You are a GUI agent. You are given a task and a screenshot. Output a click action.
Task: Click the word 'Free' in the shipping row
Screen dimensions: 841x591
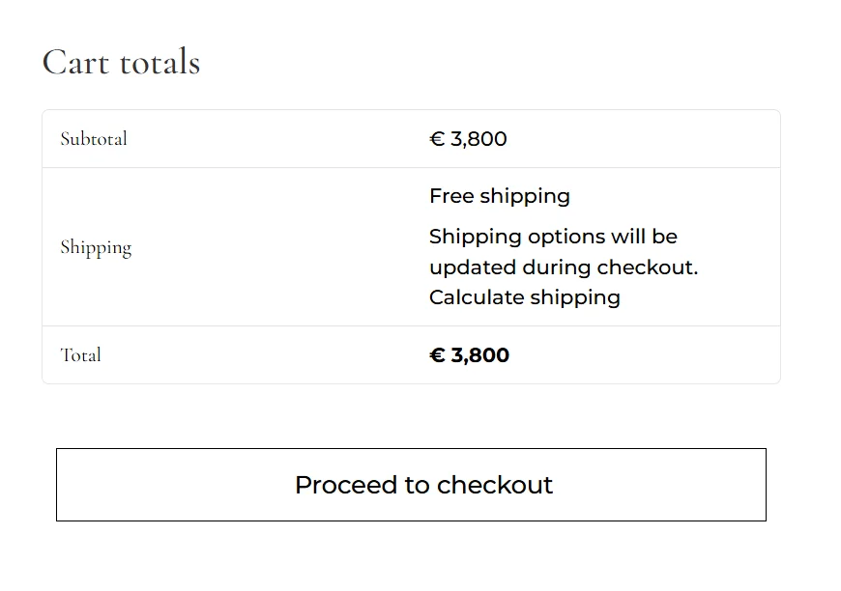coord(450,196)
